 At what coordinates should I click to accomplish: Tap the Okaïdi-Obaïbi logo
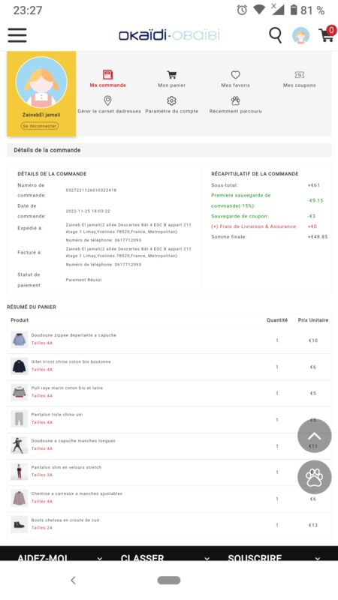click(x=169, y=35)
